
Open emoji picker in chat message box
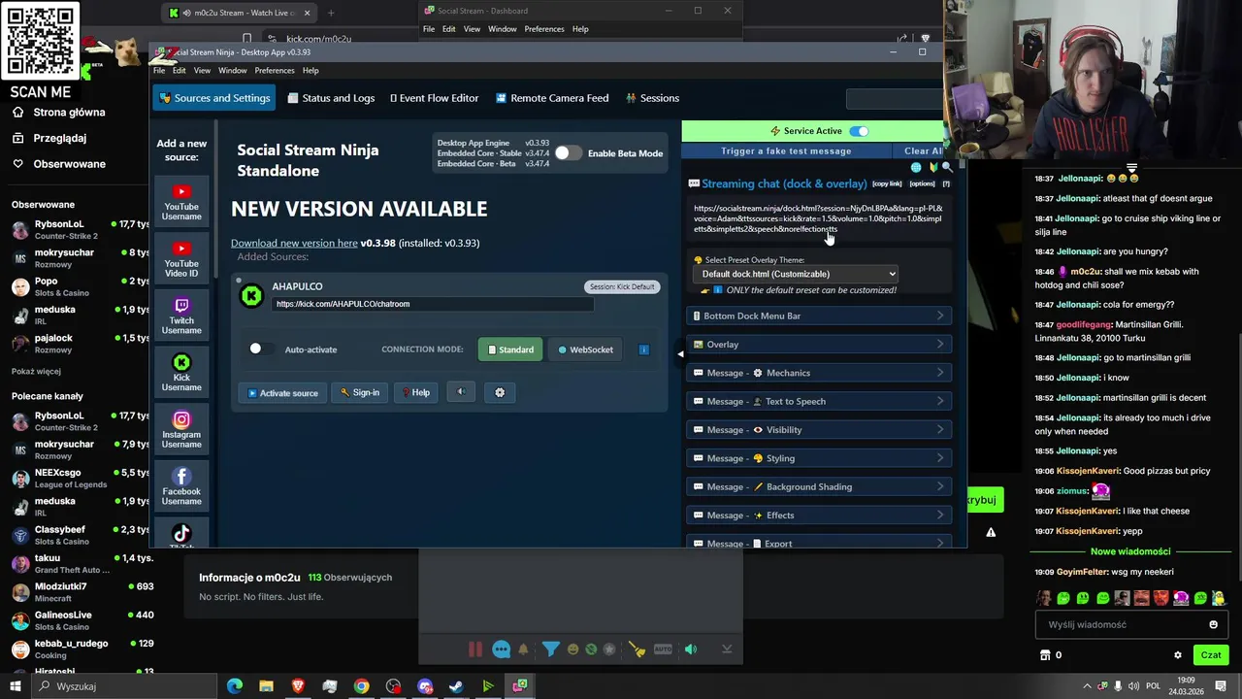click(1213, 625)
